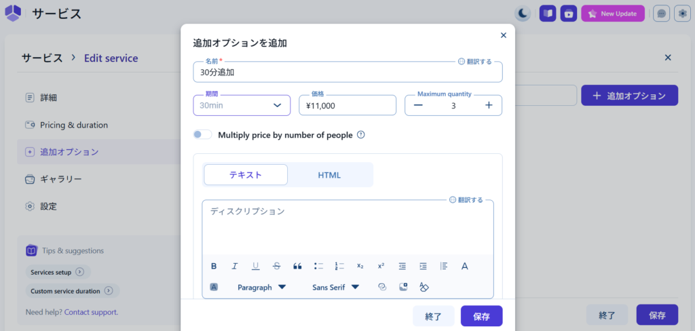Viewport: 695px width, 331px height.
Task: Click the insert link icon
Action: [382, 287]
